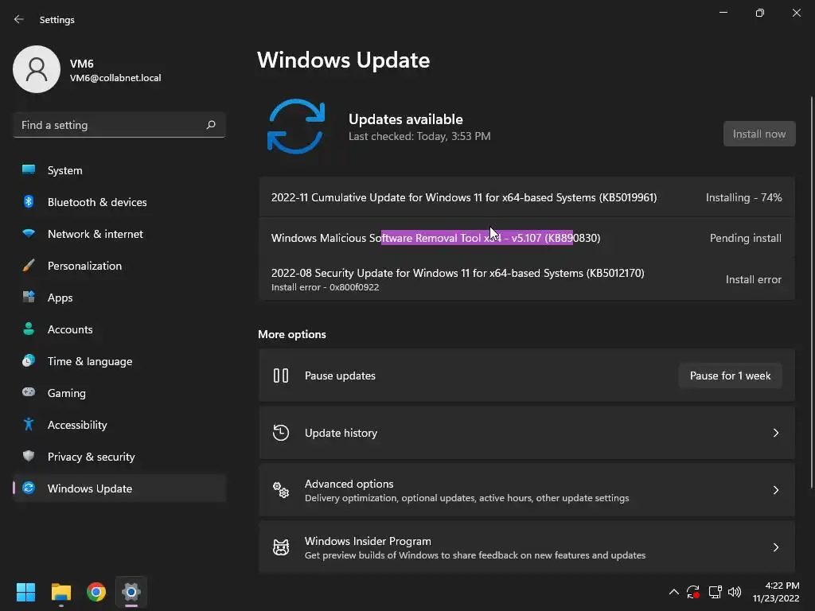Click the Windows Update sidebar sync icon
815x611 pixels.
[29, 488]
